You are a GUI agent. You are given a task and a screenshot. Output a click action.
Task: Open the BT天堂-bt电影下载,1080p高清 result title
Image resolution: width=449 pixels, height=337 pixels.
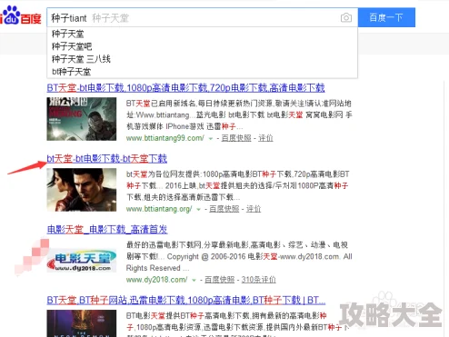(x=185, y=88)
